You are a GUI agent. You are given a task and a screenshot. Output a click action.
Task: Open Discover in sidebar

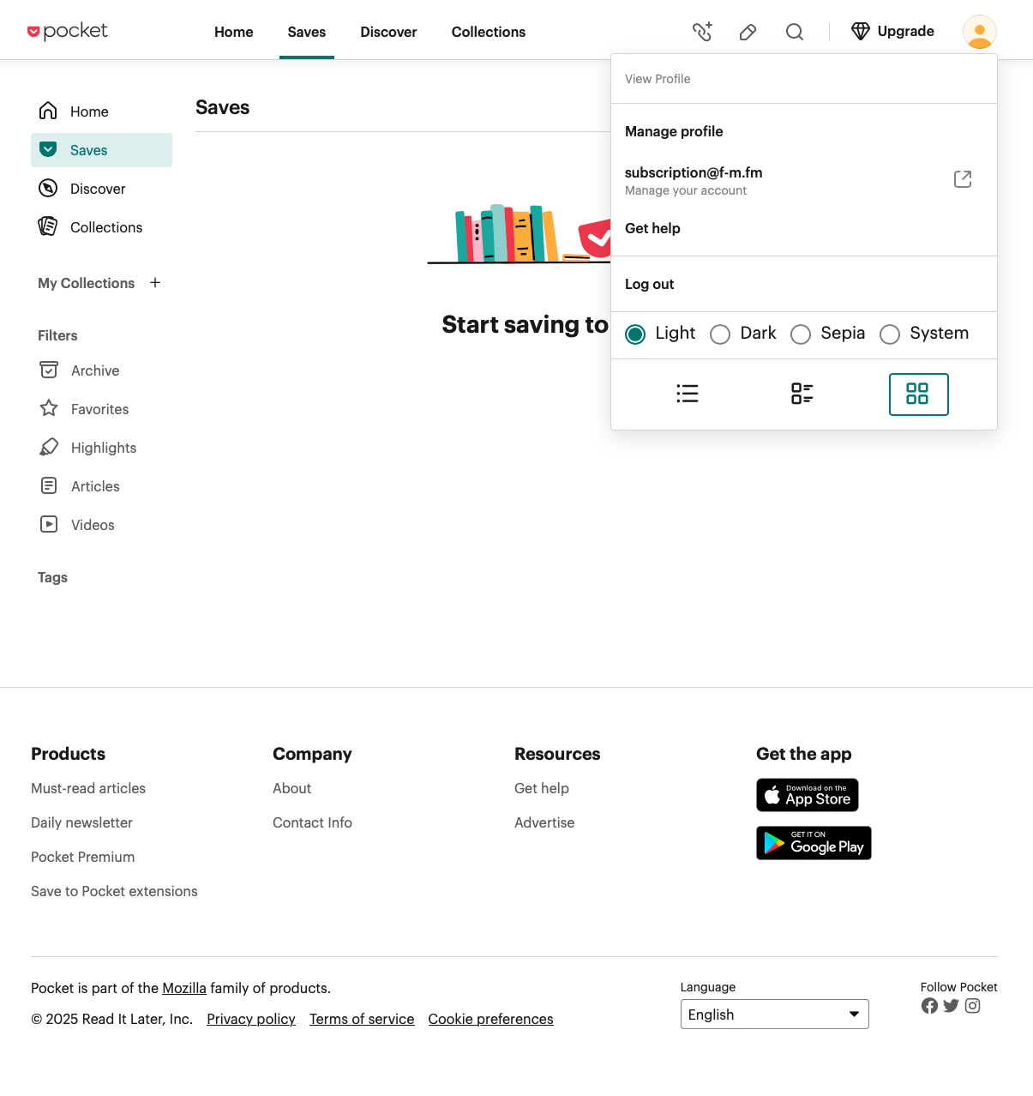(x=101, y=189)
